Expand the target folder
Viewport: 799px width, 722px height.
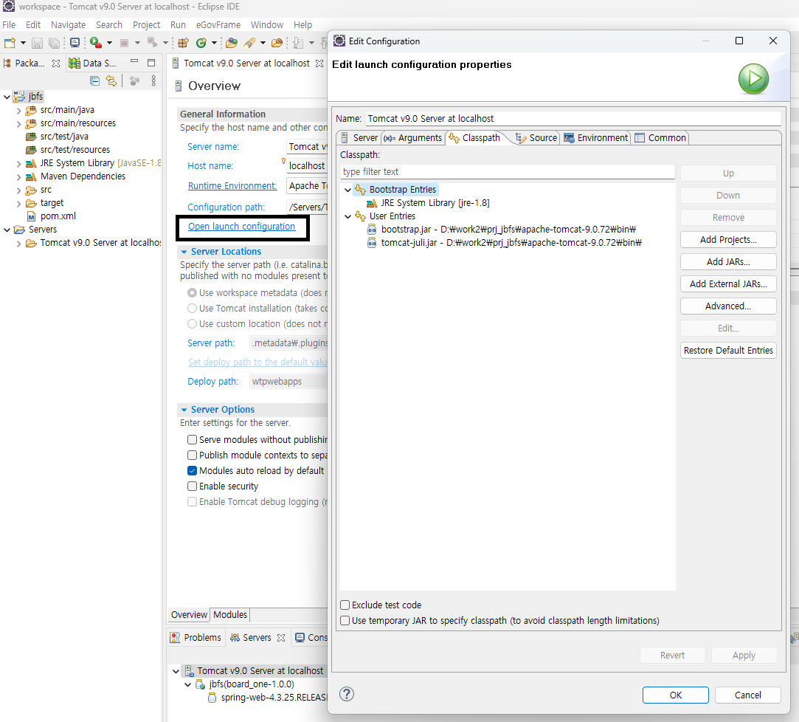19,204
